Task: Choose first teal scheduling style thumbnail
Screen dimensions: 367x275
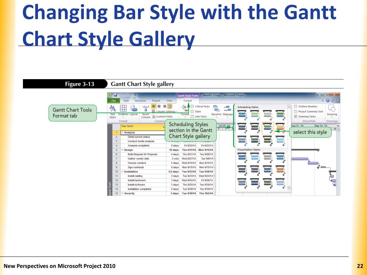Action: [x=242, y=115]
